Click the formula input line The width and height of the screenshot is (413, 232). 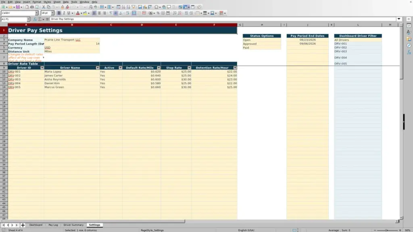click(x=223, y=19)
